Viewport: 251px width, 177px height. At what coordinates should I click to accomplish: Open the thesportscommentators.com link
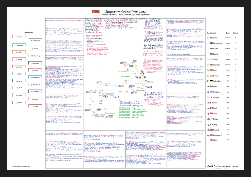tap(23, 166)
